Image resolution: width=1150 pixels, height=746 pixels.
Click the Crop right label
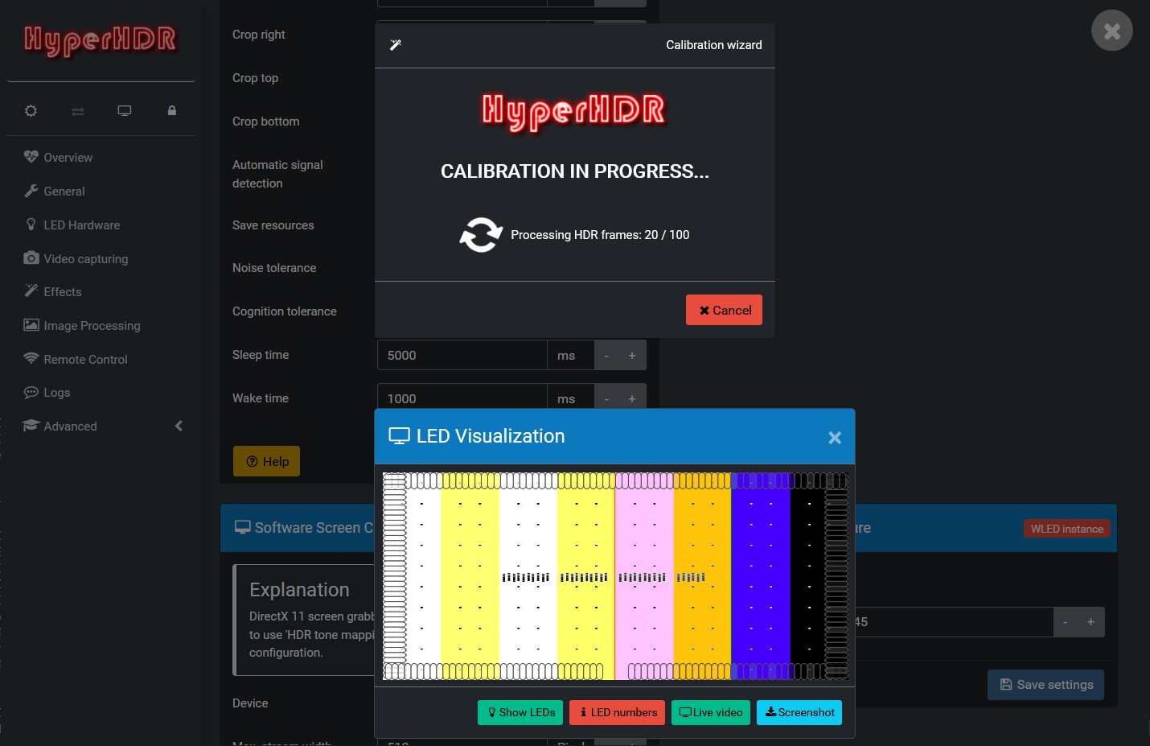click(258, 35)
